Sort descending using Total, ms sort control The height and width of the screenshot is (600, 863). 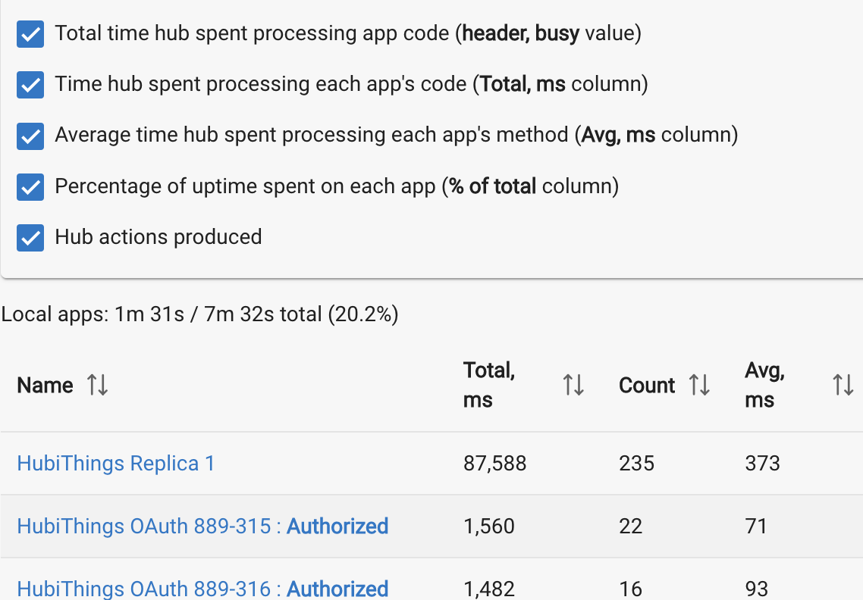(574, 385)
